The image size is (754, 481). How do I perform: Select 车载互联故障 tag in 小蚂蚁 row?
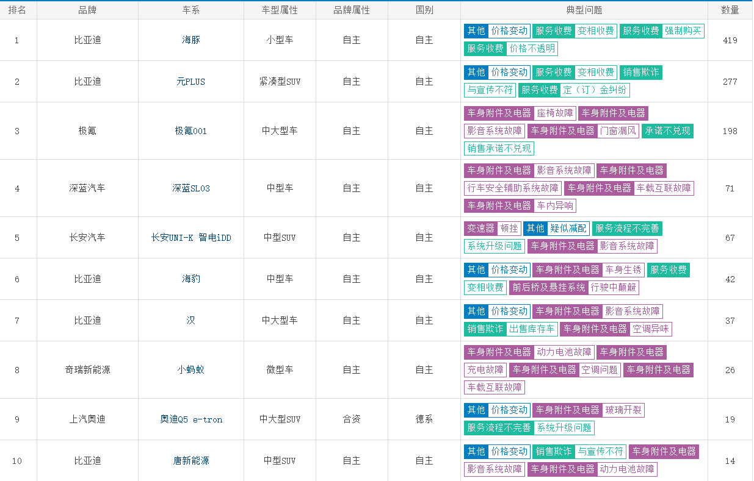[495, 388]
